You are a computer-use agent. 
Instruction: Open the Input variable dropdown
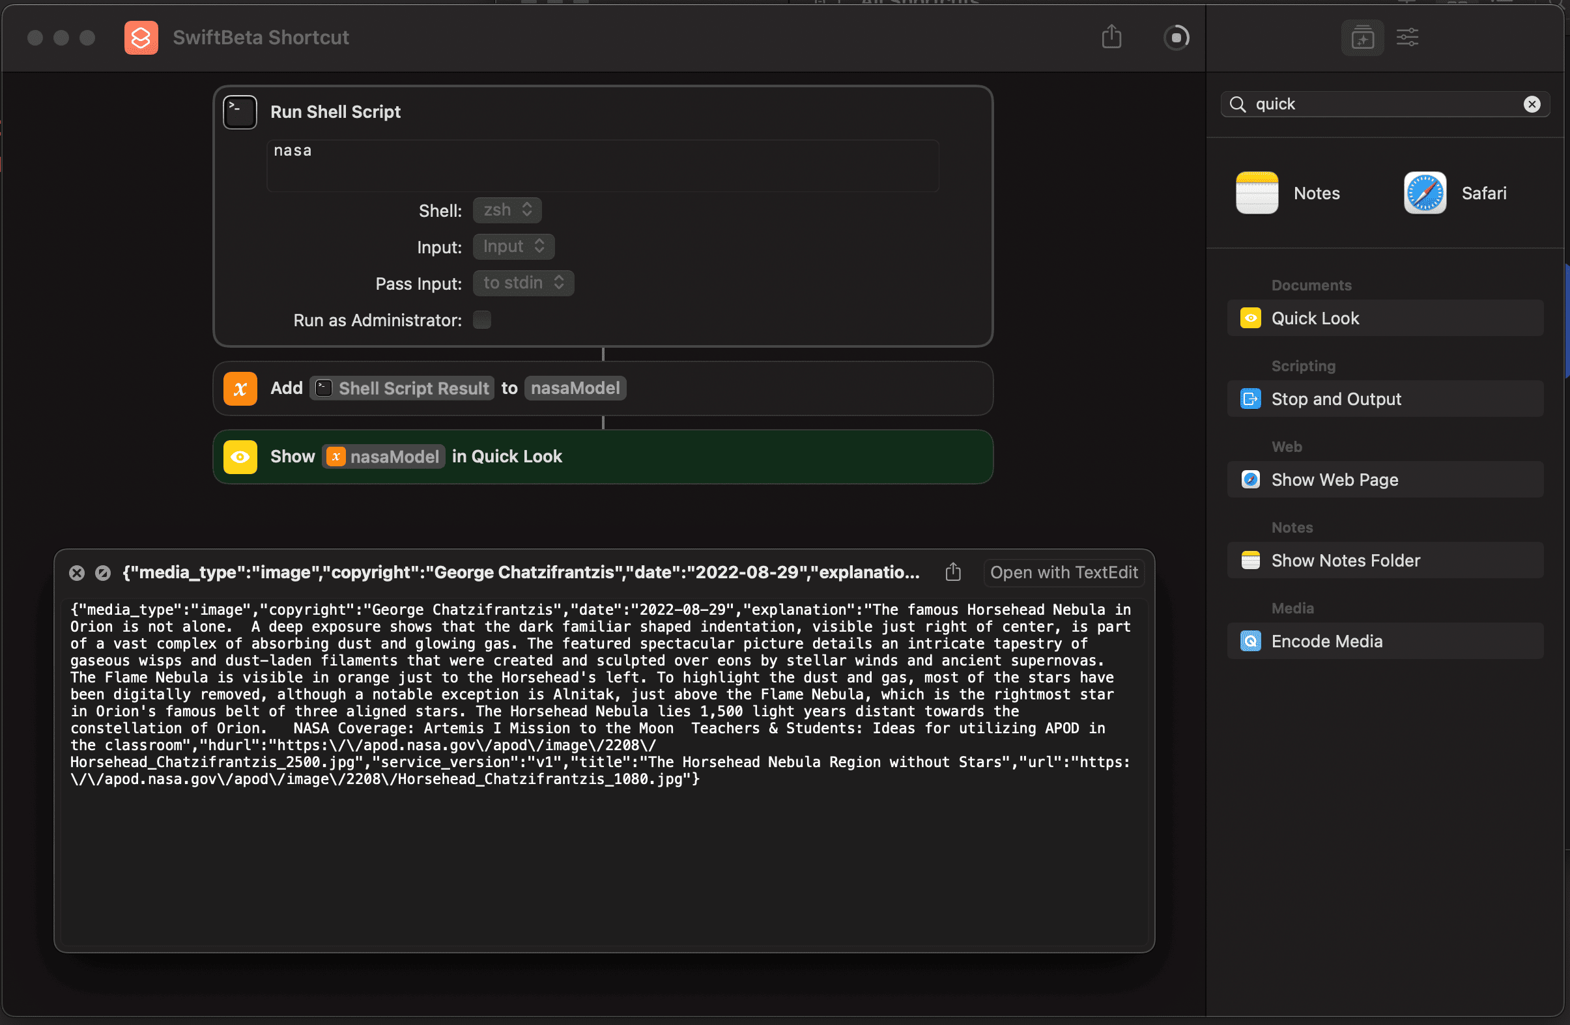(513, 247)
